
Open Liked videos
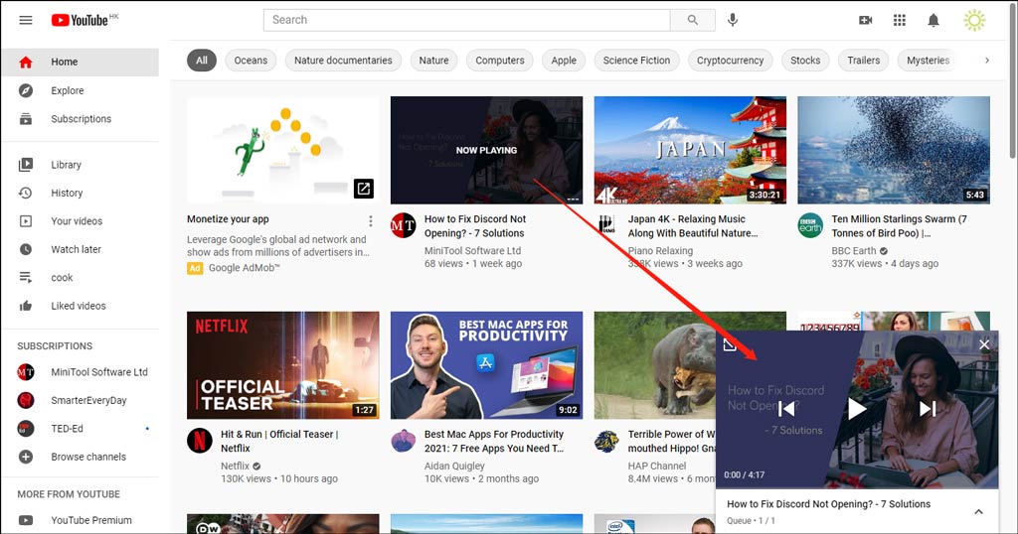[80, 306]
